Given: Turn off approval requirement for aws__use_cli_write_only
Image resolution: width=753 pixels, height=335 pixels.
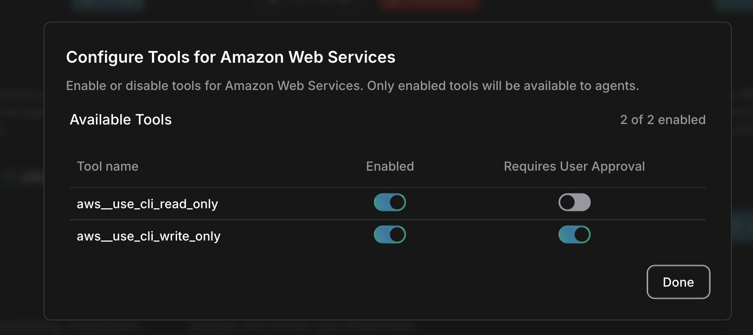Looking at the screenshot, I should (574, 234).
